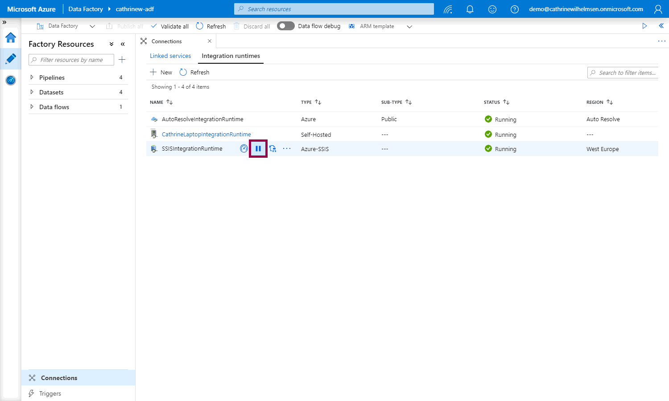
Task: Open the notifications bell icon
Action: click(x=470, y=9)
